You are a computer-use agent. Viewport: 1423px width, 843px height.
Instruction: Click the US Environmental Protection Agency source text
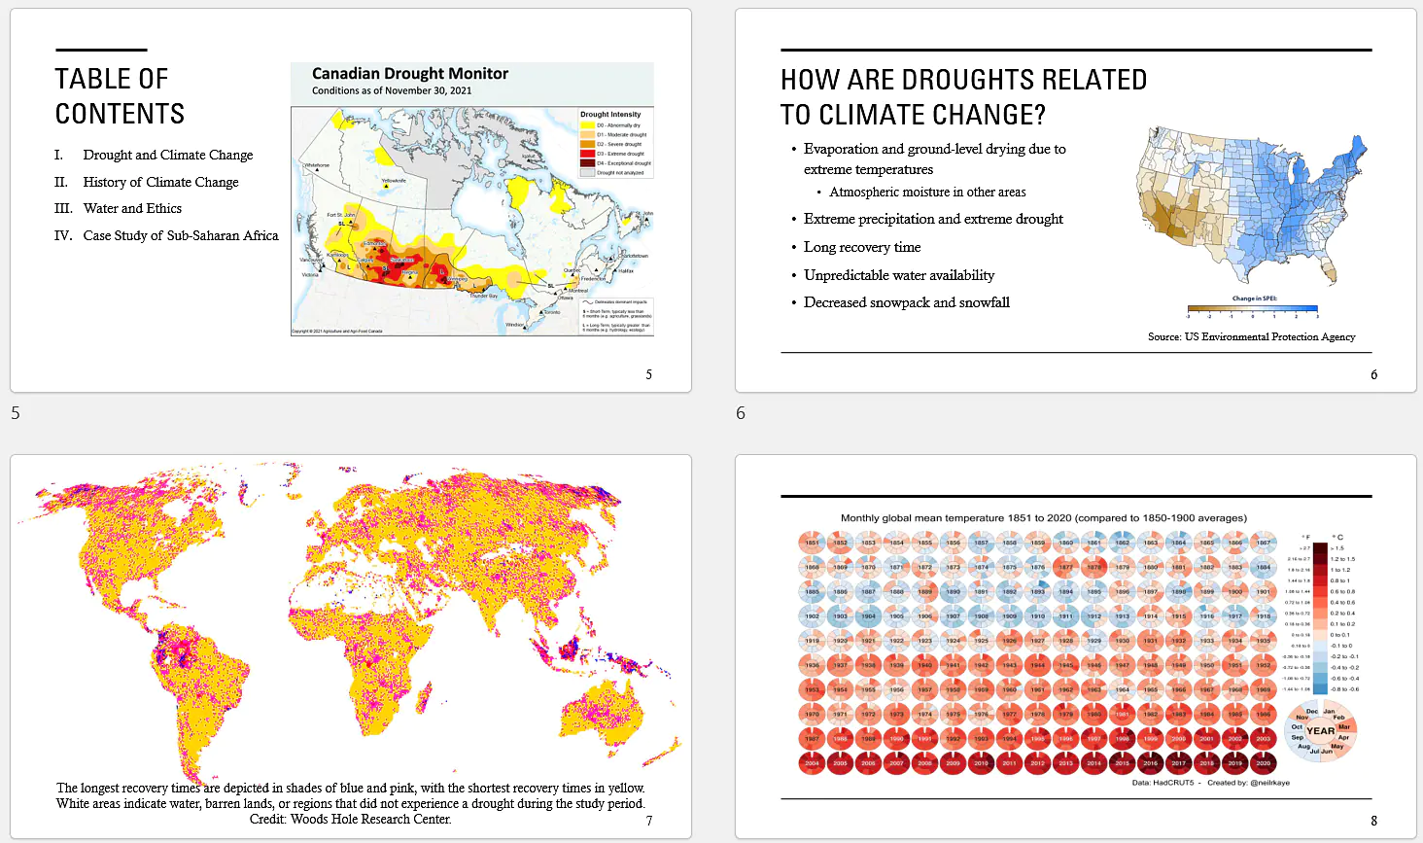click(1251, 336)
